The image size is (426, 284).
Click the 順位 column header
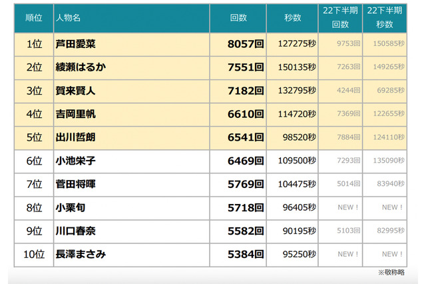pos(34,18)
